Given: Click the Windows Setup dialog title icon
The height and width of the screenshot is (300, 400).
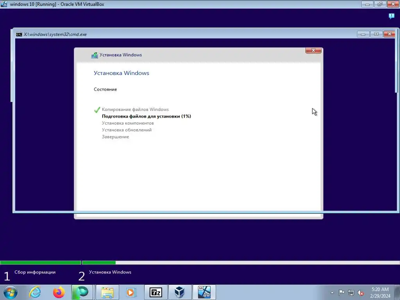Looking at the screenshot, I should pos(95,55).
